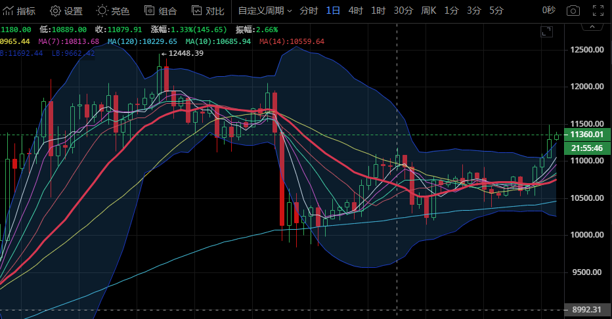Open the 对比 compare tool

tap(208, 11)
